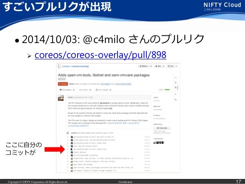245x184 pixels.
Task: Click the coreos owner link in the repo header
Action: 66,66
